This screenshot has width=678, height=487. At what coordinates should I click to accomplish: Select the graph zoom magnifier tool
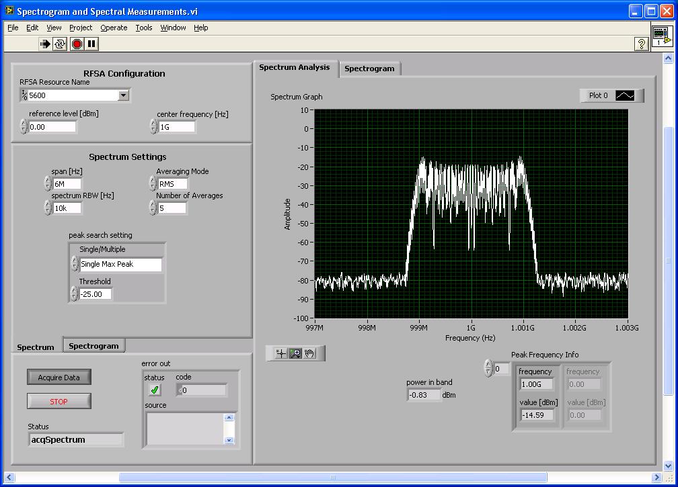[295, 353]
